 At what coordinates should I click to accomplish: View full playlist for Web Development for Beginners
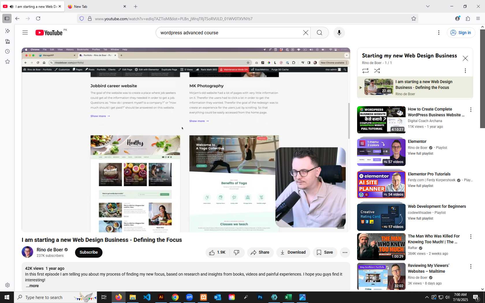coord(420,218)
